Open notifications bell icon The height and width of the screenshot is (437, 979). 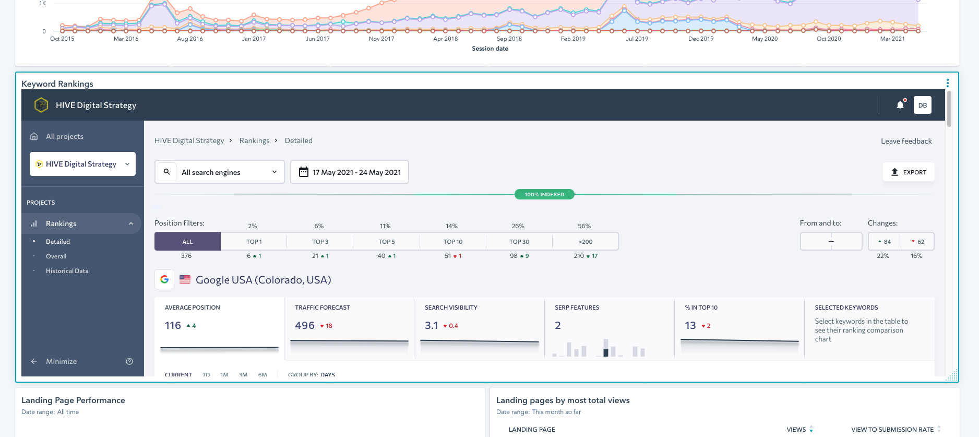(900, 105)
